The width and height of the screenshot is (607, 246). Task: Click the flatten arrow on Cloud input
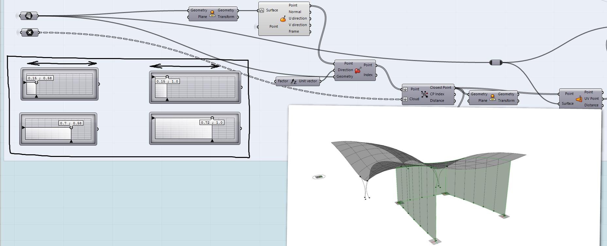coord(406,99)
